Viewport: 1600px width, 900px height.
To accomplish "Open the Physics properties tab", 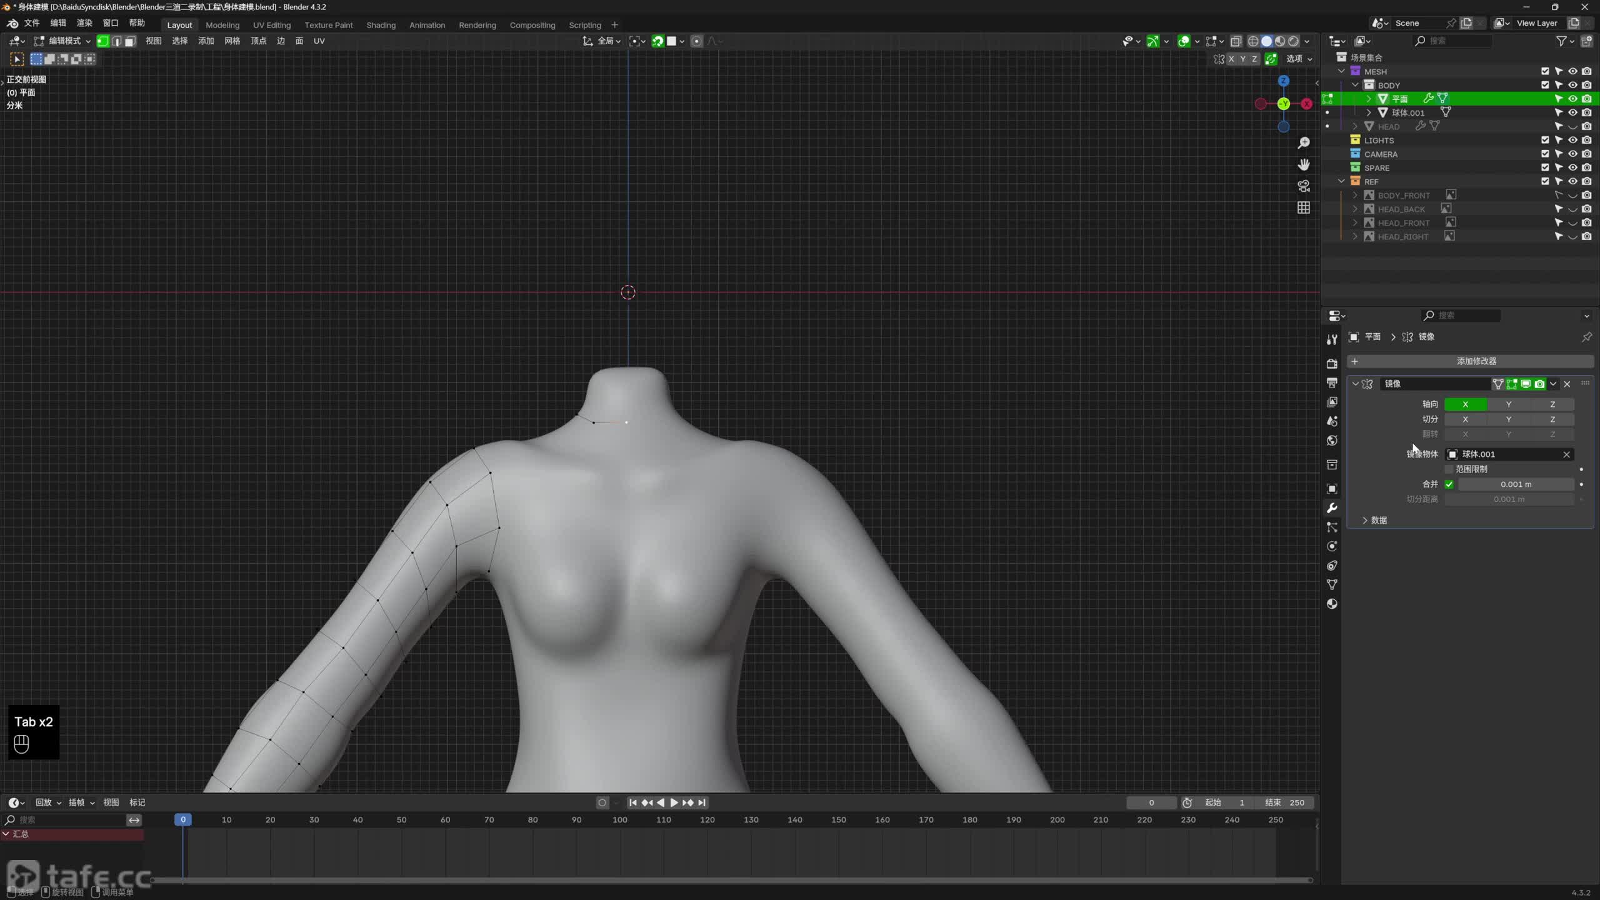I will [x=1332, y=546].
